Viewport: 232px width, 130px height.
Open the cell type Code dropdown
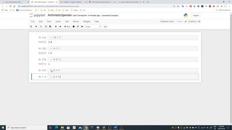[x=93, y=27]
